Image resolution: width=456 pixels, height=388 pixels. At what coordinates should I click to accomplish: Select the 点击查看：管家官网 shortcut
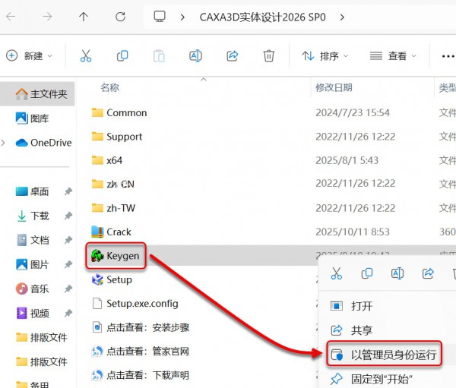[x=141, y=352]
